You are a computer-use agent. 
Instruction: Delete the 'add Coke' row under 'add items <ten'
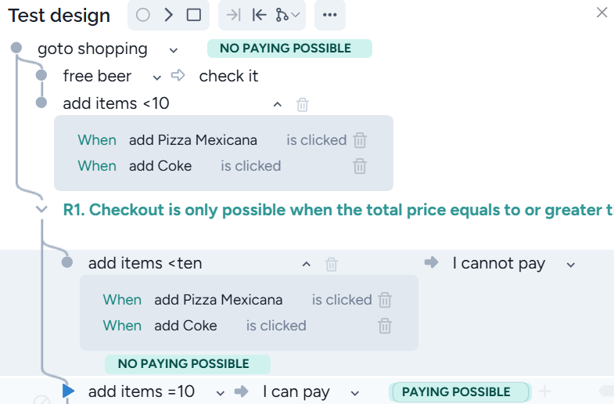tap(385, 326)
